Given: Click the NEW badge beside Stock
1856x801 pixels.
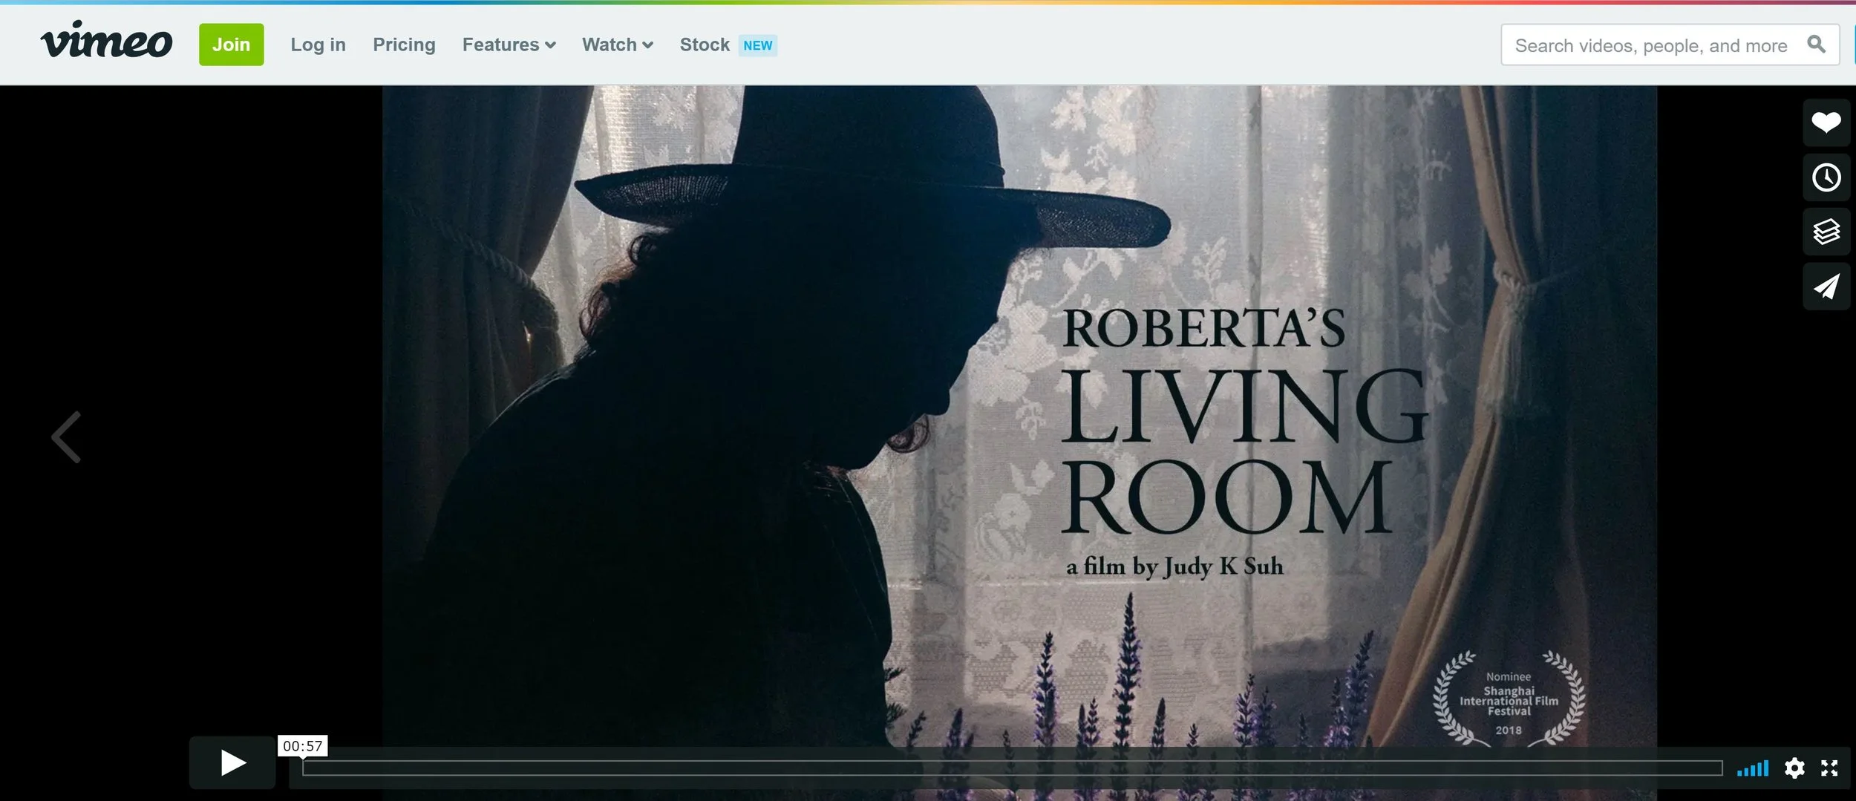Looking at the screenshot, I should coord(758,45).
